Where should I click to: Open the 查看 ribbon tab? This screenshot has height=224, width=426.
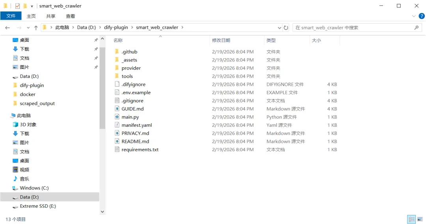point(70,16)
